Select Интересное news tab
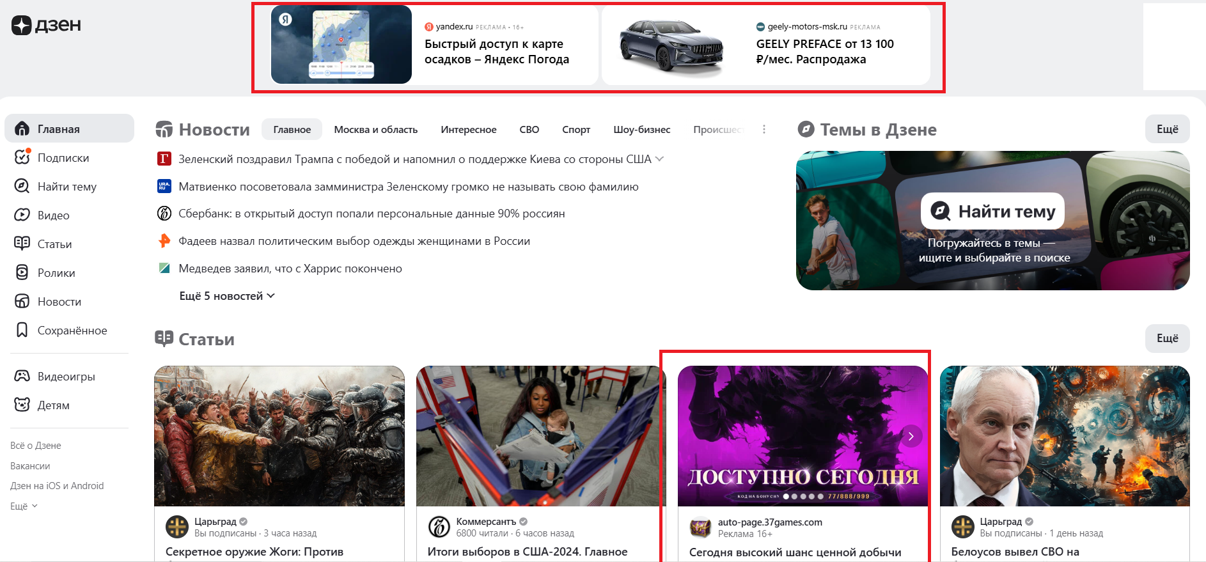Screen dimensions: 1206x562 tap(469, 129)
